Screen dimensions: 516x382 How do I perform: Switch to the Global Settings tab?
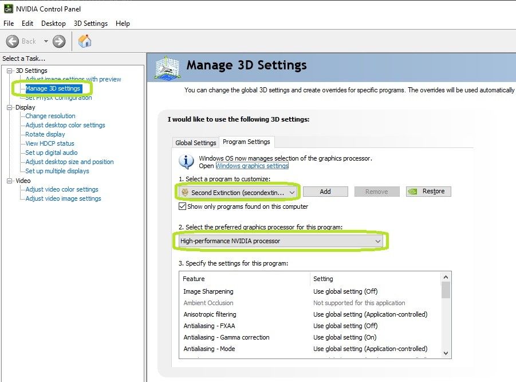tap(195, 143)
